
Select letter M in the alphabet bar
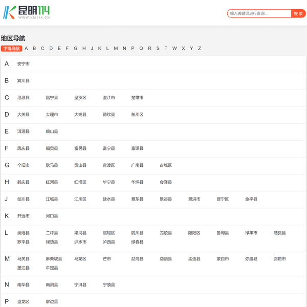click(116, 49)
